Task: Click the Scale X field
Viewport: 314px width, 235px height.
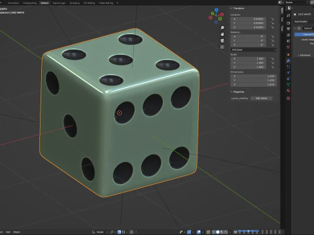Action: pyautogui.click(x=249, y=59)
